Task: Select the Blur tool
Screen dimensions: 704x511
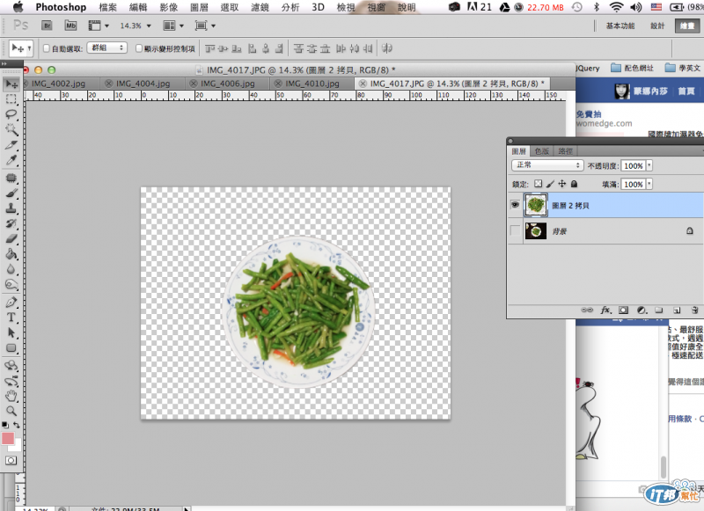Action: tap(11, 269)
